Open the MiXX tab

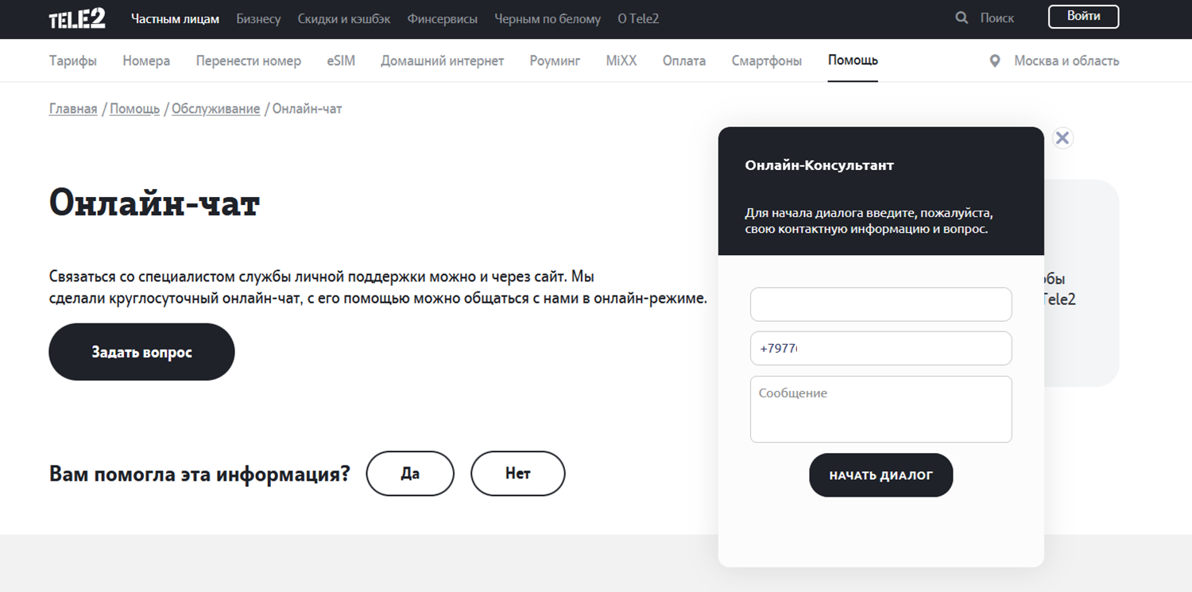[621, 60]
